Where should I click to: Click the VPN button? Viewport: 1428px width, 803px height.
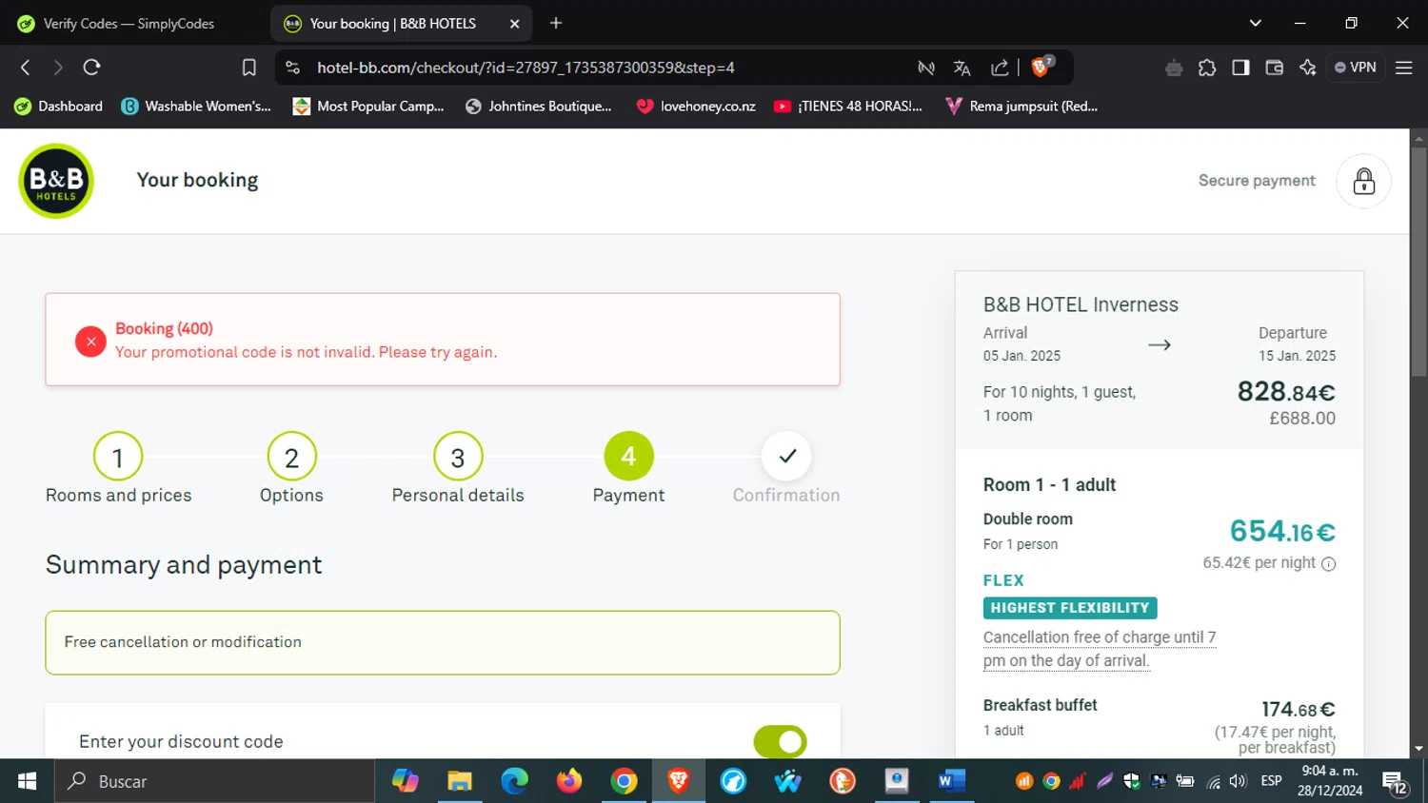click(1356, 68)
